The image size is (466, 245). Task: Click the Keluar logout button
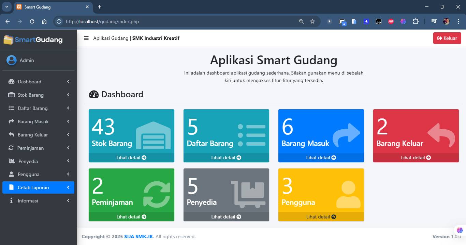coord(447,38)
